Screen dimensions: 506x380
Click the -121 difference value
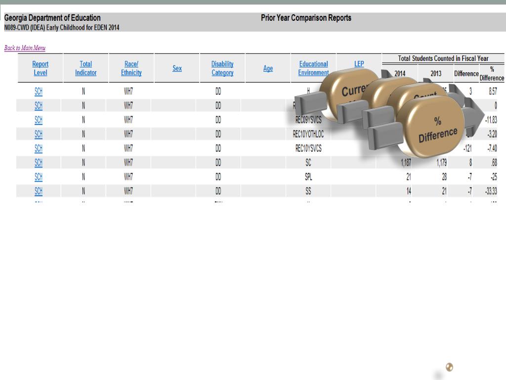(x=467, y=148)
